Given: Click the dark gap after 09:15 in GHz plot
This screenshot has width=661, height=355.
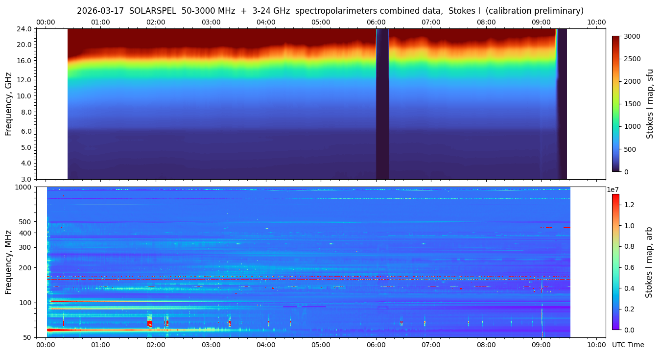Looking at the screenshot, I should click(562, 104).
